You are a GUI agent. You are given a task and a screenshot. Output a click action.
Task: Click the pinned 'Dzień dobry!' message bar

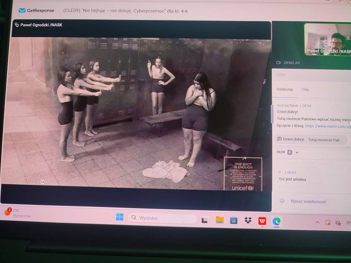tap(312, 139)
